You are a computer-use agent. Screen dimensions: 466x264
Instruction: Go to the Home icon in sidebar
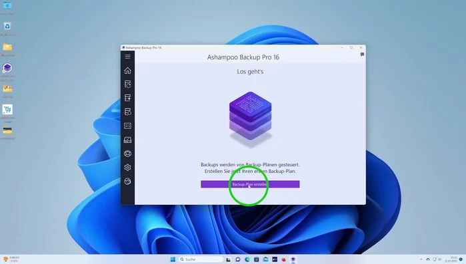tap(127, 70)
